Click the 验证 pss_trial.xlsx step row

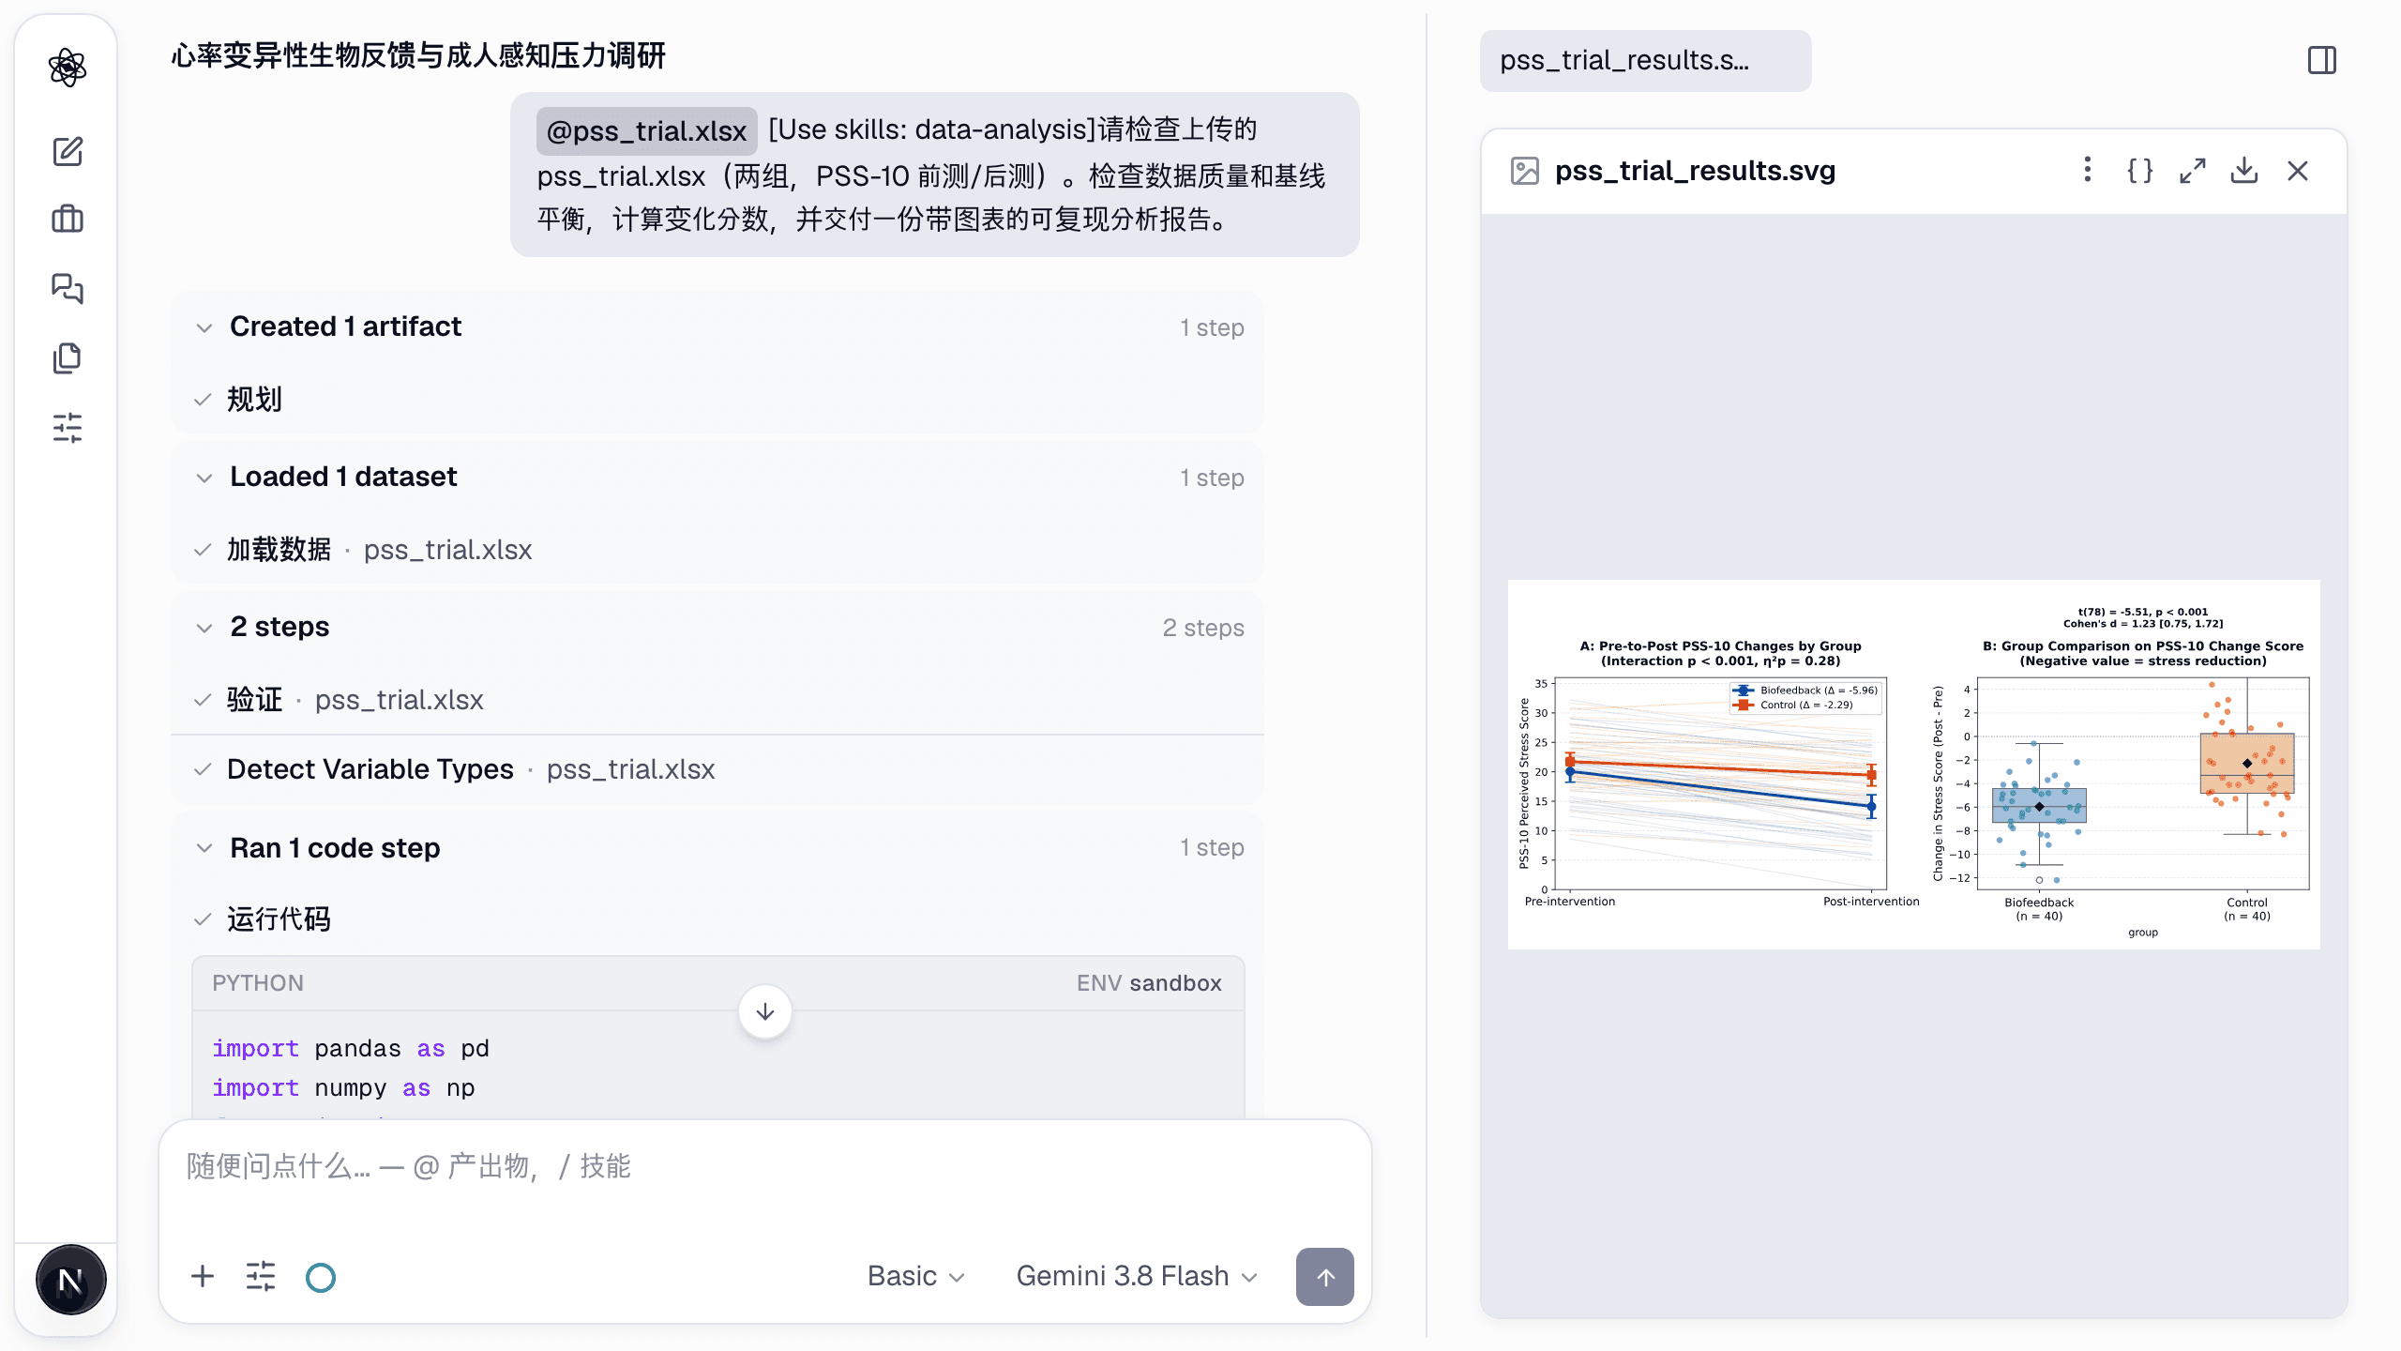pos(717,700)
